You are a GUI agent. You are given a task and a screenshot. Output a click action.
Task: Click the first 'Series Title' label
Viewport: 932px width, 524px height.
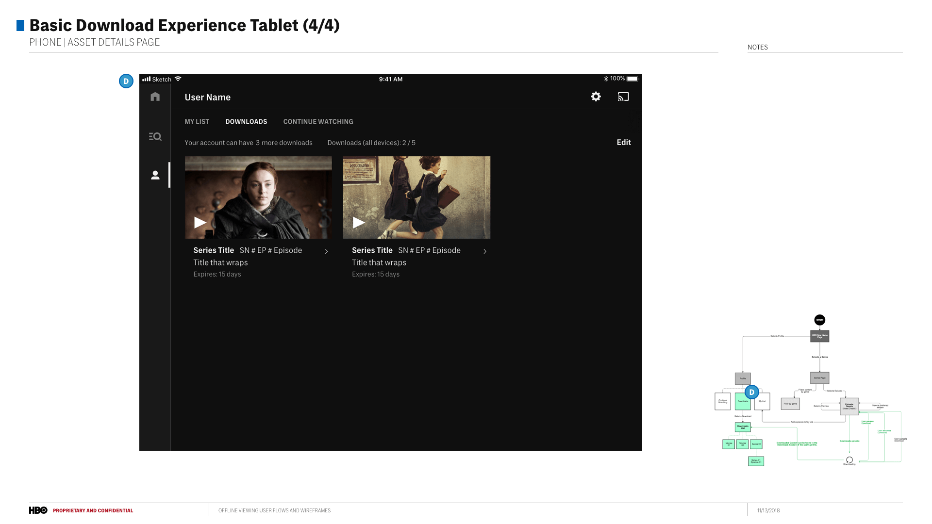(214, 250)
